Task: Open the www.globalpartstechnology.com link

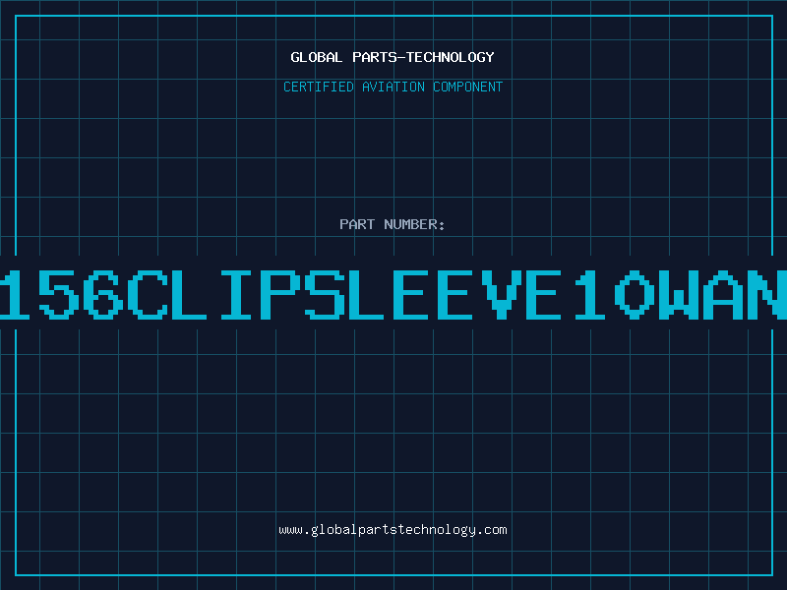Action: pyautogui.click(x=393, y=530)
